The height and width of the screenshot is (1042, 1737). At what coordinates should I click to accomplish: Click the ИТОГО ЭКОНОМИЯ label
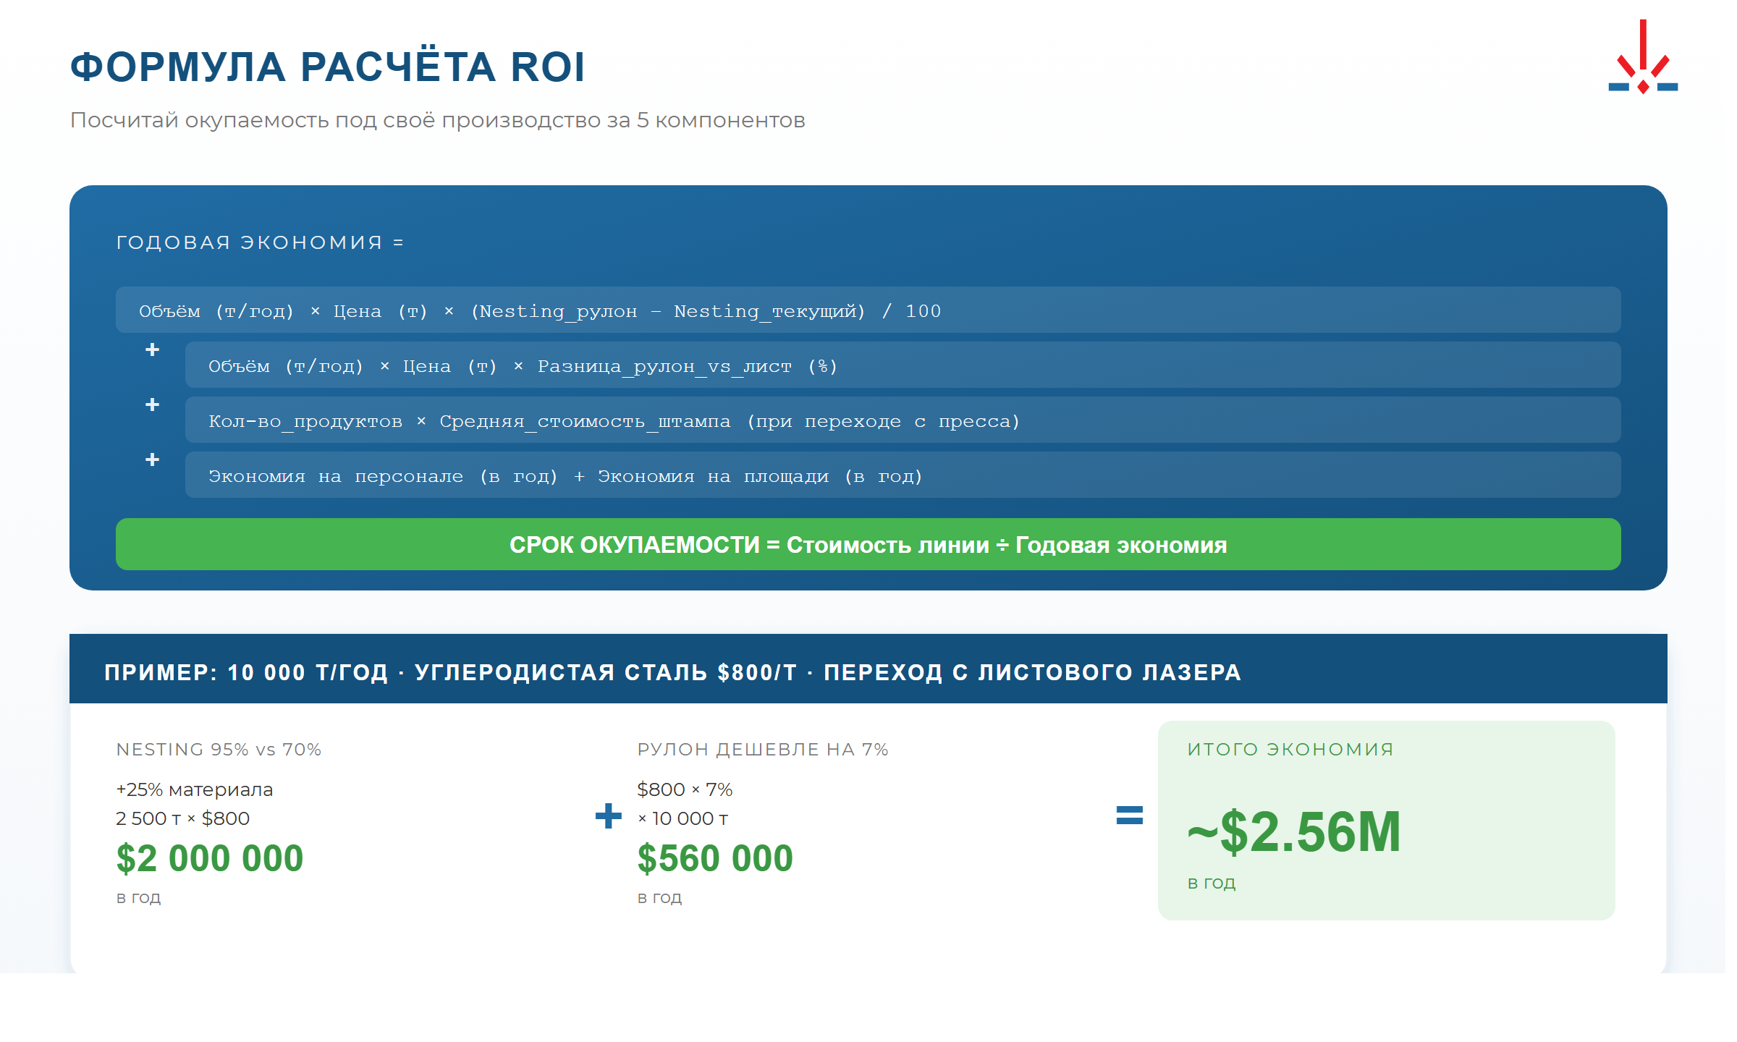[x=1290, y=749]
